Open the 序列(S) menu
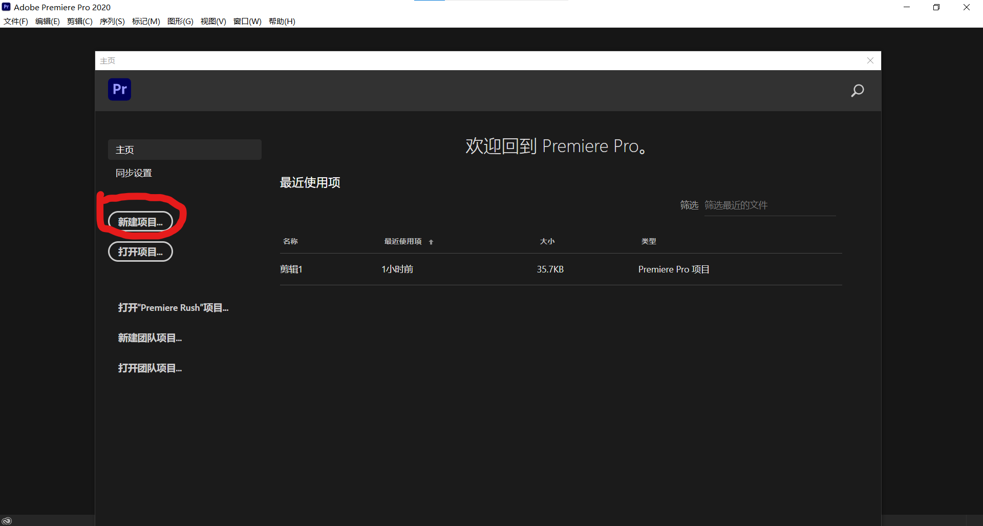Screen dimensions: 983x526 pos(112,21)
